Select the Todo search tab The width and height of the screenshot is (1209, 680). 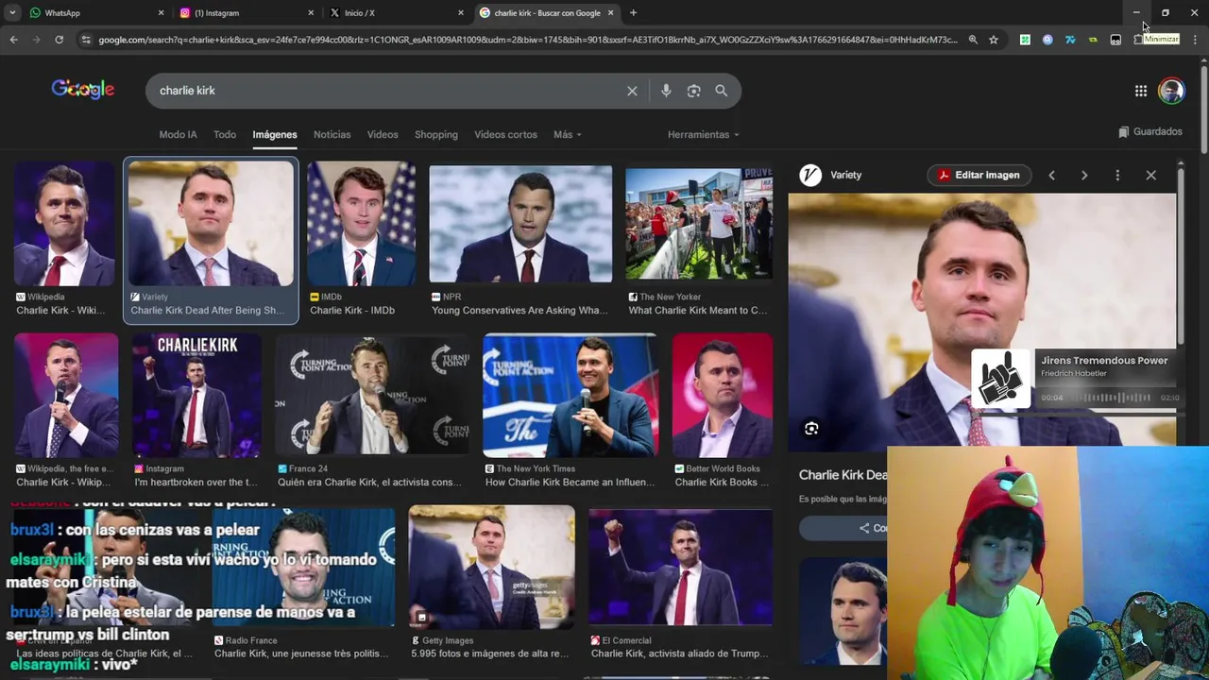[225, 134]
